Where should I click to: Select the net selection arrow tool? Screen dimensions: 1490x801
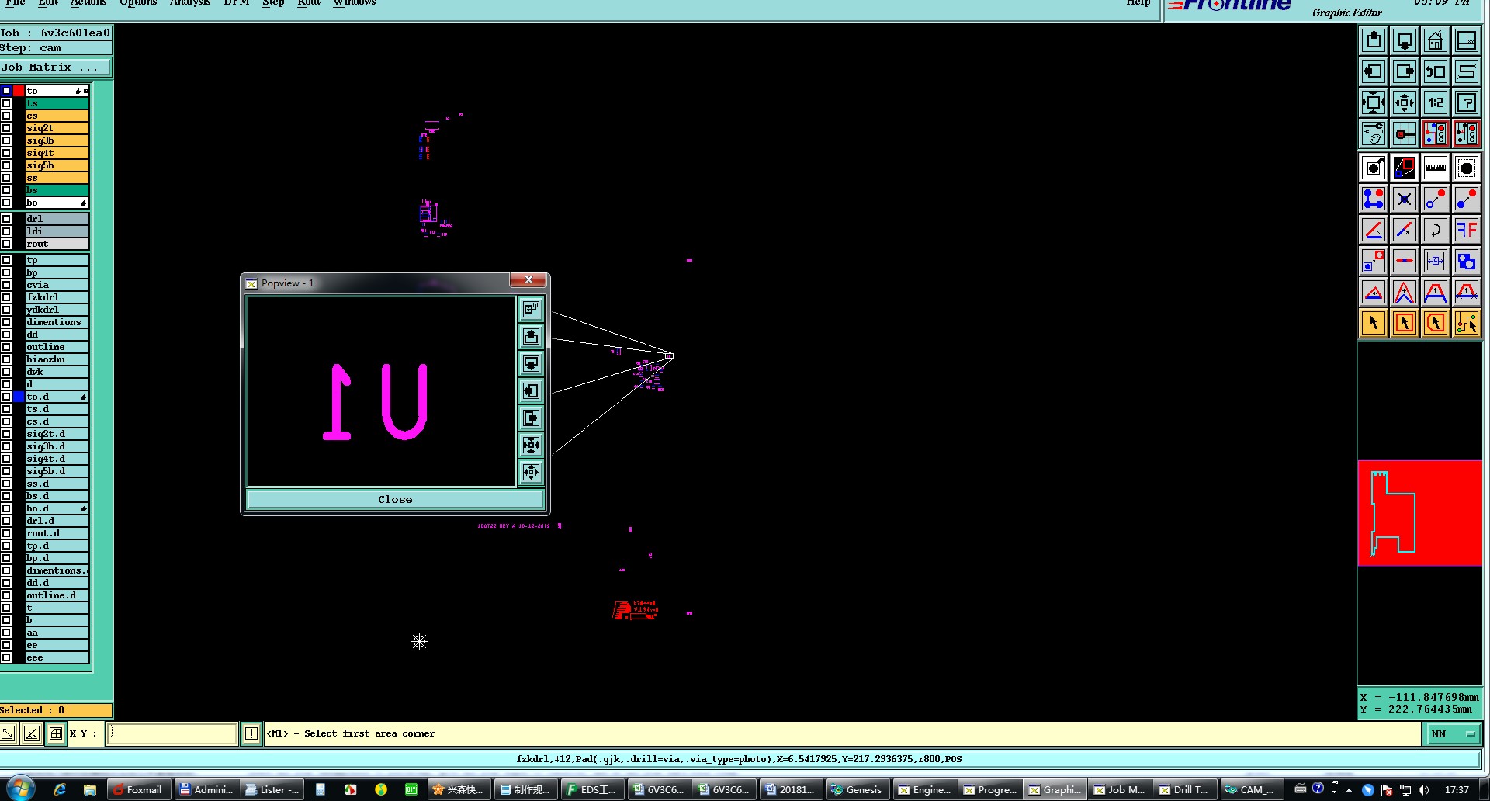pos(1467,323)
